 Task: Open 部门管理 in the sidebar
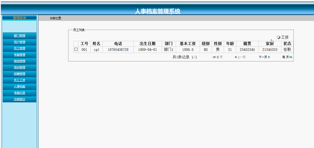[19, 36]
